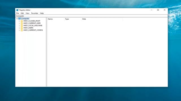
Task: Select HKEY_LOCAL_MACHINE in the tree
Action: point(33,26)
